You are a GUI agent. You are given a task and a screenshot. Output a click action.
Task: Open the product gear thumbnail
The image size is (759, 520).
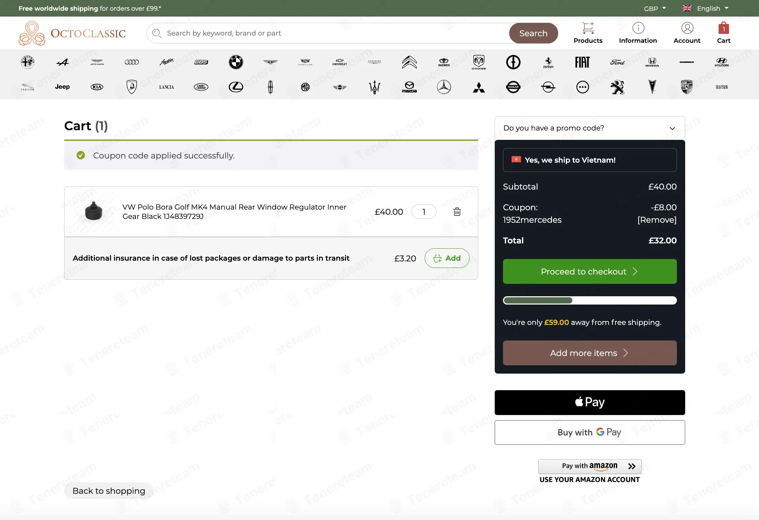tap(93, 212)
